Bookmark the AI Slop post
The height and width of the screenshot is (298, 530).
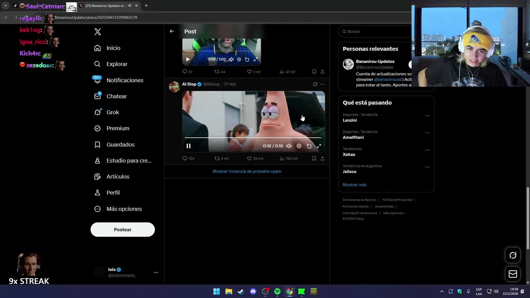[x=314, y=159]
